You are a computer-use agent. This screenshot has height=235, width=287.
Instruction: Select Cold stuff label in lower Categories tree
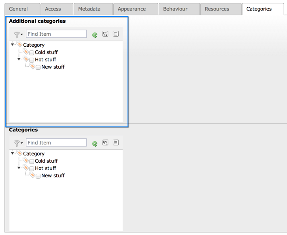click(46, 161)
